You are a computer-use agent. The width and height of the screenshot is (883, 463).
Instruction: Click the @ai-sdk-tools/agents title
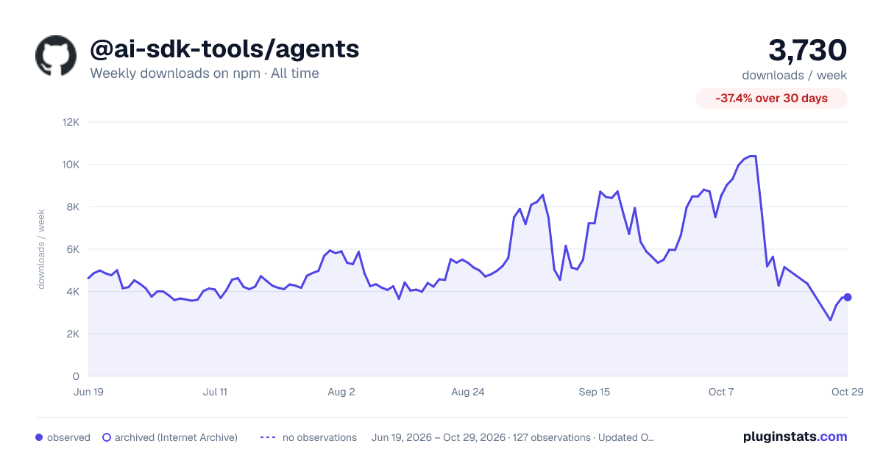click(224, 49)
